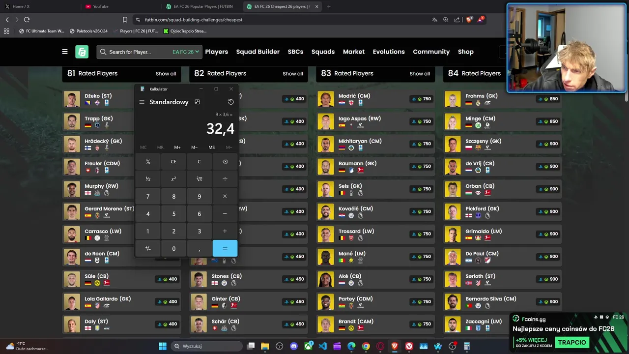Viewport: 629px width, 354px height.
Task: Click calculator CE clear entry key
Action: (173, 162)
